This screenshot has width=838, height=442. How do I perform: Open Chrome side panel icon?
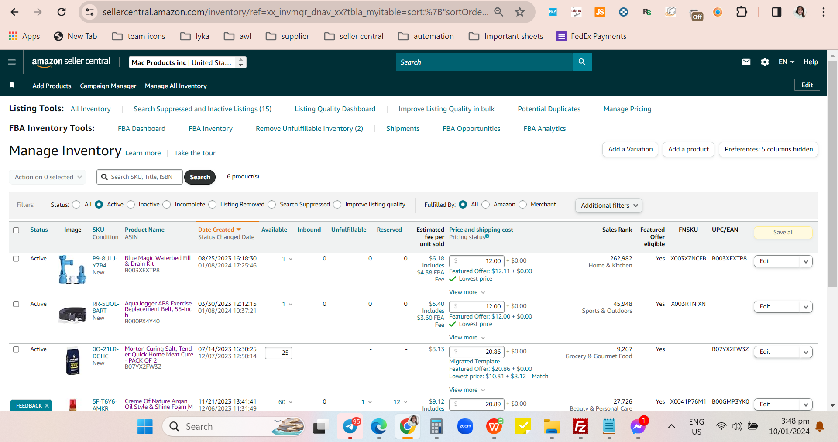click(x=776, y=12)
